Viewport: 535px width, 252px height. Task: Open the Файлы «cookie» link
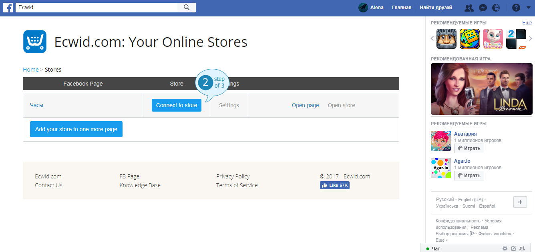click(x=495, y=234)
